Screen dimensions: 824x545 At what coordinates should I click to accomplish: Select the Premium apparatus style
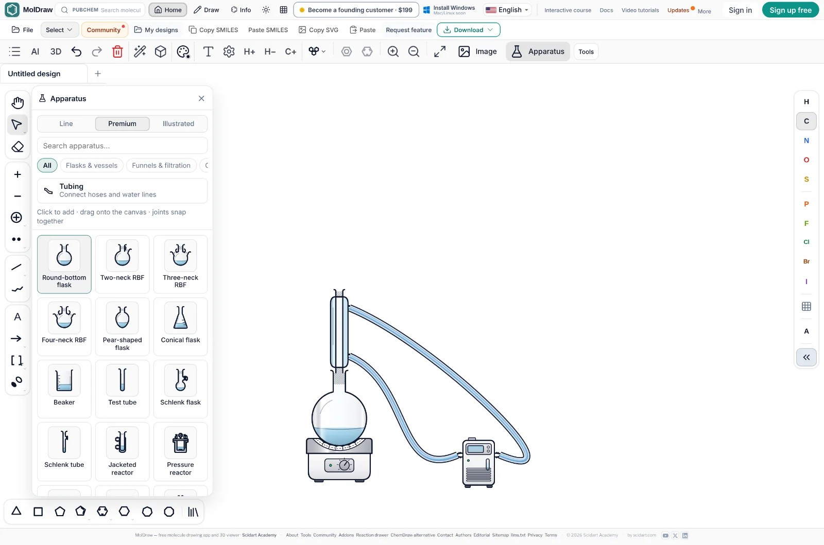tap(122, 124)
